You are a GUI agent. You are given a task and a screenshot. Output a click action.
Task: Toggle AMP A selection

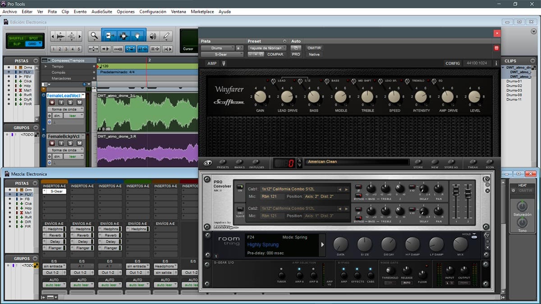pos(298,274)
